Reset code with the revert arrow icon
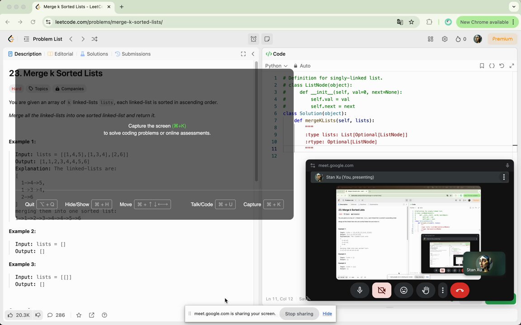The image size is (521, 325). pos(502,65)
